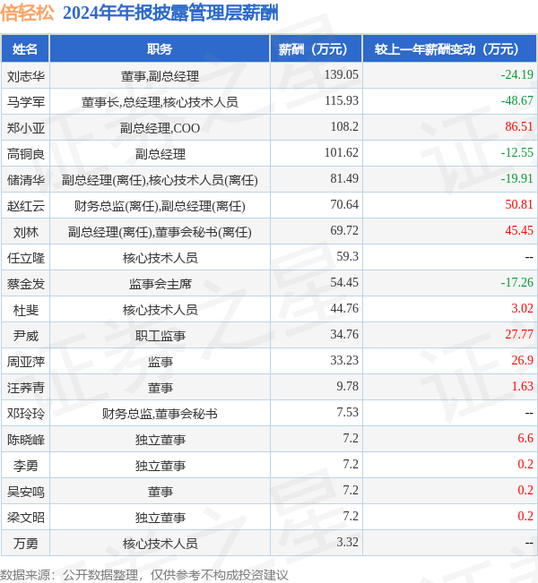Click the change value -24.19

[516, 74]
